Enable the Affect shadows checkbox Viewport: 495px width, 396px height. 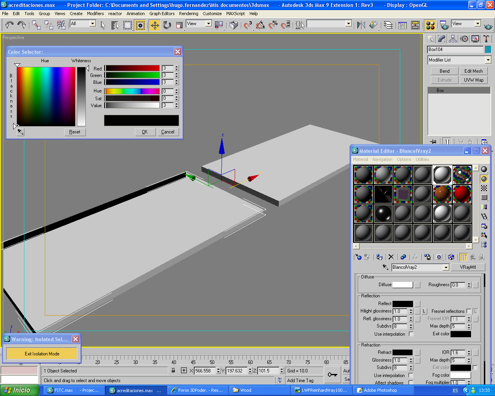(x=411, y=382)
